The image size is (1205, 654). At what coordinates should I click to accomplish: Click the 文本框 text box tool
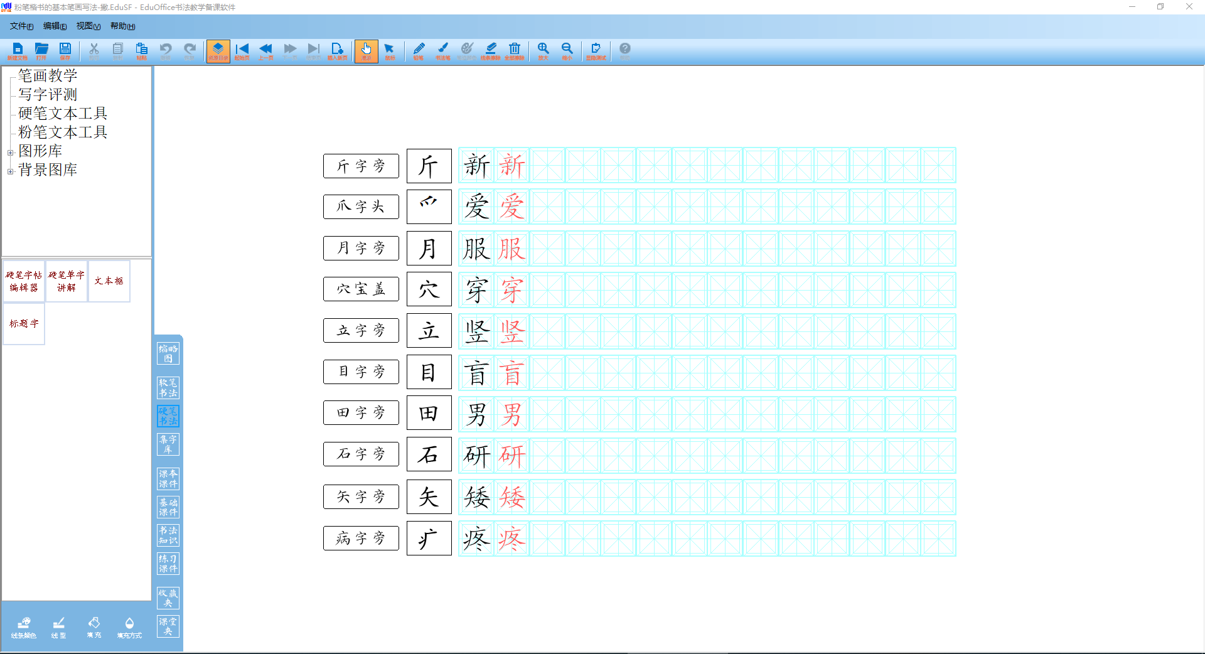pos(109,281)
